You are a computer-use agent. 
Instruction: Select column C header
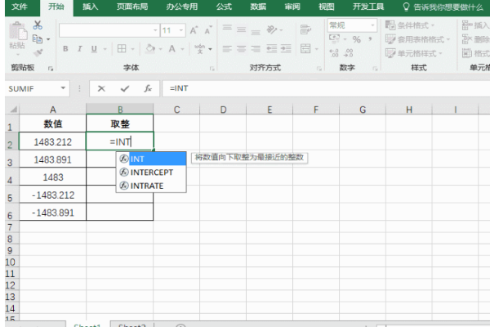[x=176, y=110]
